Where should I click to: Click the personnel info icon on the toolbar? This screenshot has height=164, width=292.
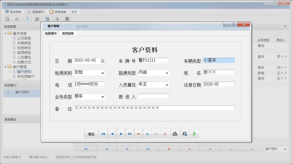(x=37, y=19)
